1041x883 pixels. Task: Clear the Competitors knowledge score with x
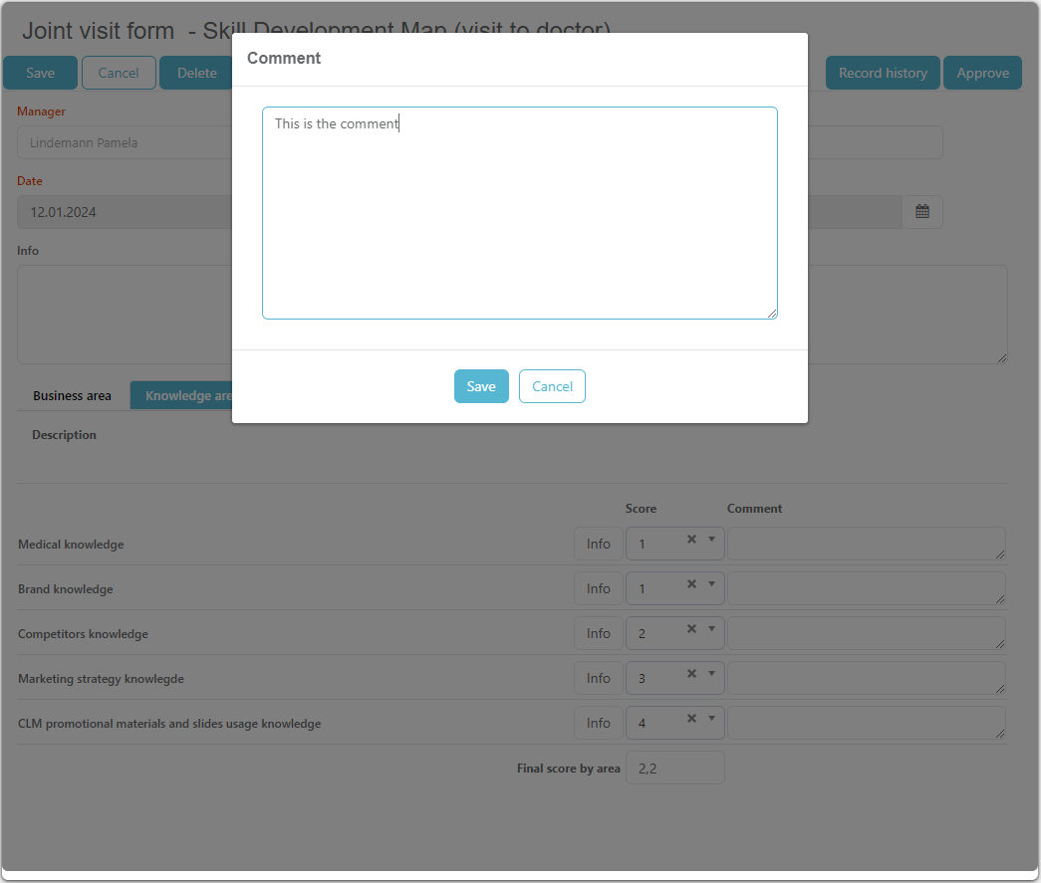(691, 629)
